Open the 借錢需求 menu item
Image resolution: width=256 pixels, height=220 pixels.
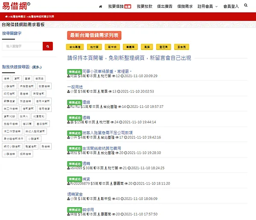coord(185,6)
